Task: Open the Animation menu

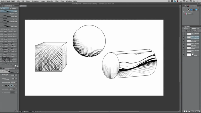Action: pos(35,1)
